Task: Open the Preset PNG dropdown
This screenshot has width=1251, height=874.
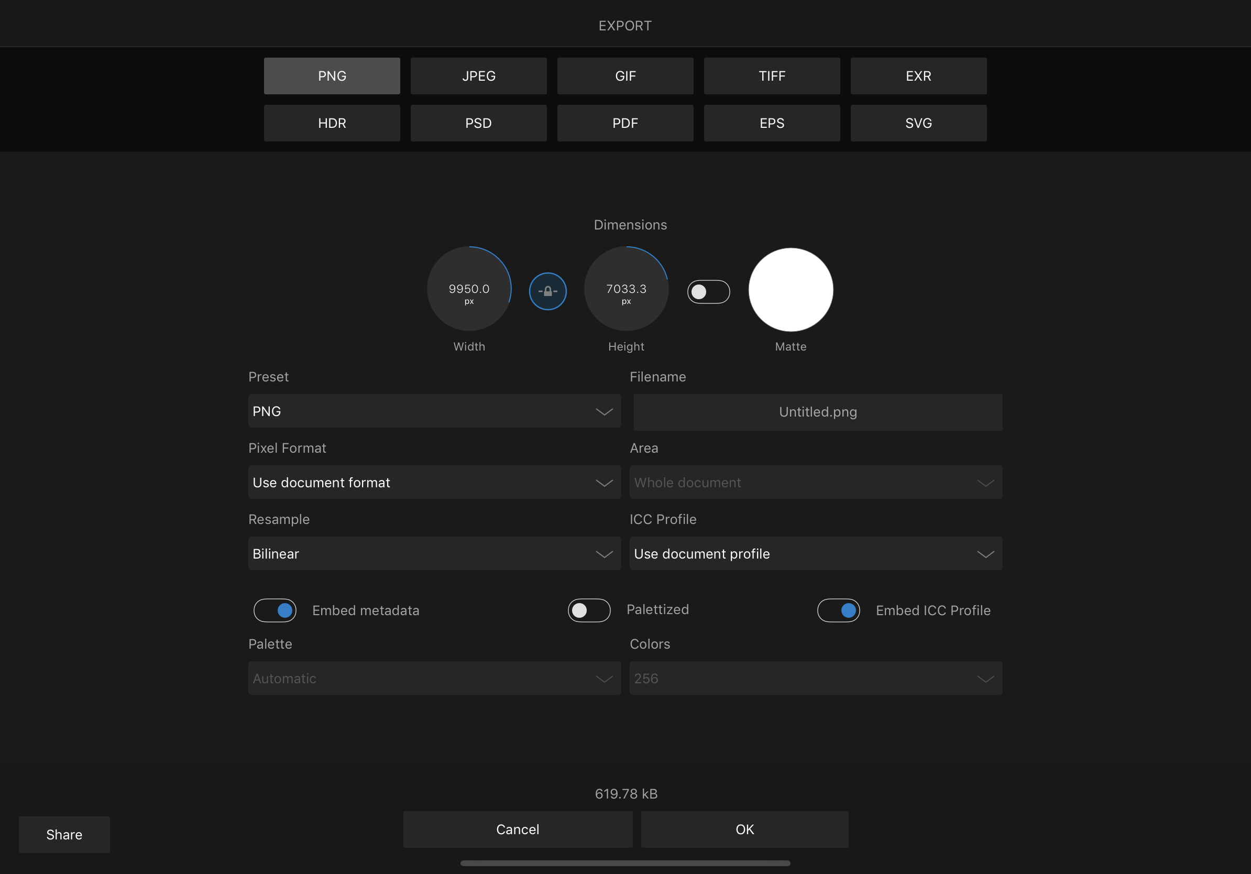Action: point(434,411)
